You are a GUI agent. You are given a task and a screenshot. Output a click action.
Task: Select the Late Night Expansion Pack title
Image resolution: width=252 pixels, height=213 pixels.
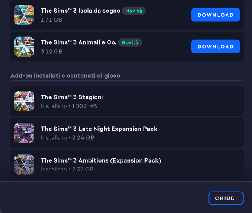[99, 129]
